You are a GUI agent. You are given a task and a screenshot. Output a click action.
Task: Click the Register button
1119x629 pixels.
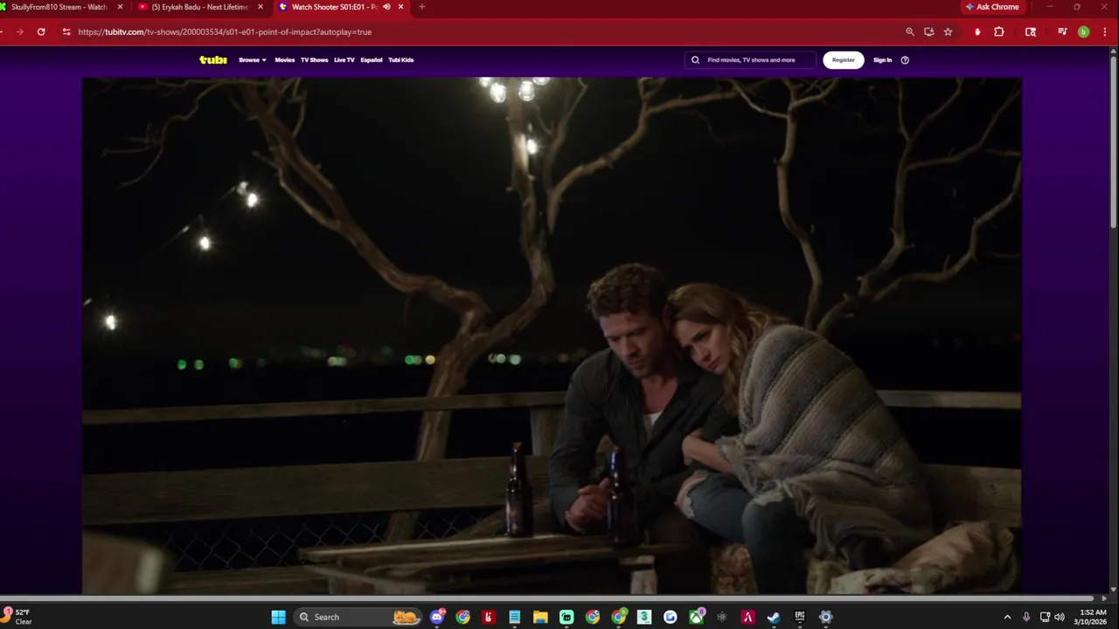[x=844, y=59]
